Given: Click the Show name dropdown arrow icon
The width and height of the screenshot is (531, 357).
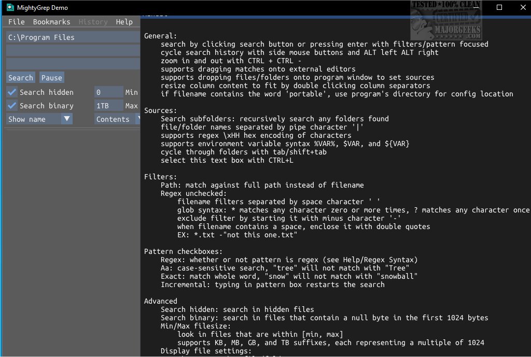Looking at the screenshot, I should (x=67, y=119).
